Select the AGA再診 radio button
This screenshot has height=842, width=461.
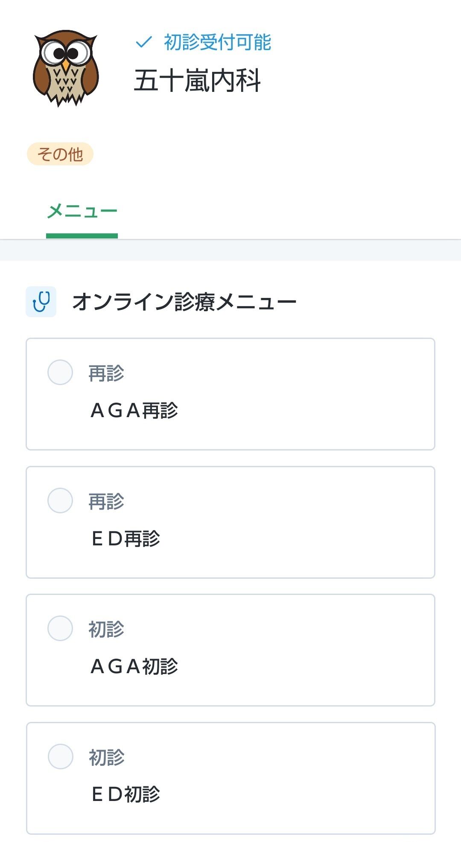[x=60, y=372]
